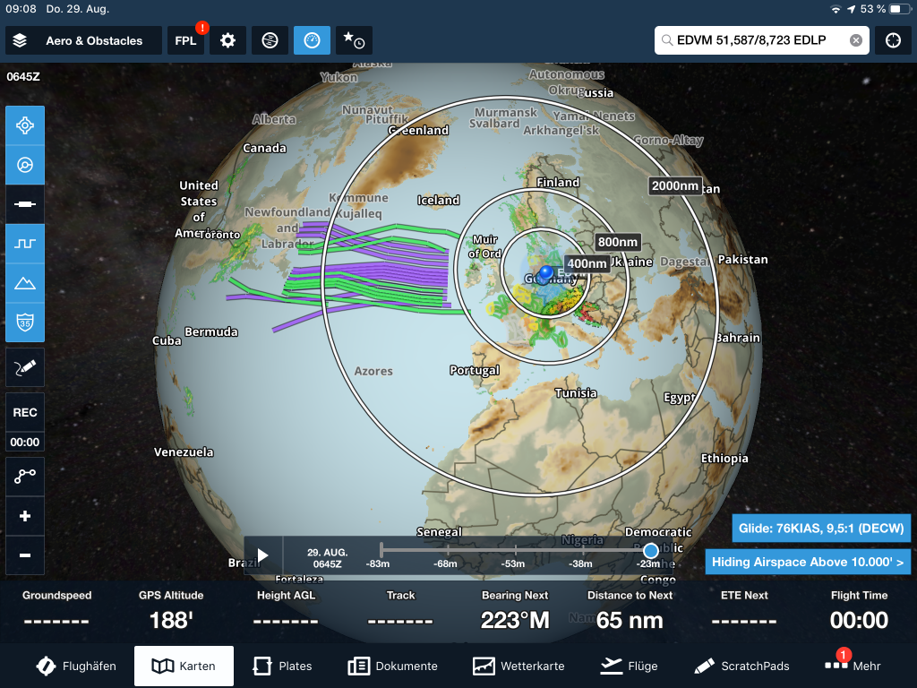Open the route waypoint line tool
917x688 pixels.
pos(25,477)
